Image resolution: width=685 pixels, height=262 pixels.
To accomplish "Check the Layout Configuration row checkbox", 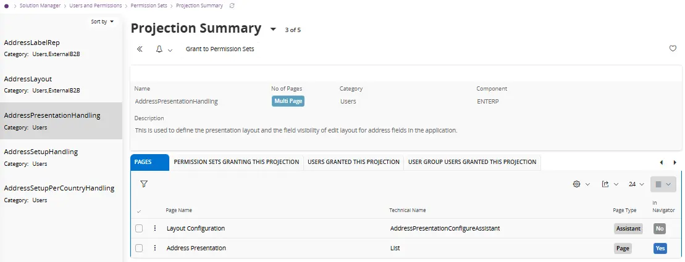I will pos(139,228).
